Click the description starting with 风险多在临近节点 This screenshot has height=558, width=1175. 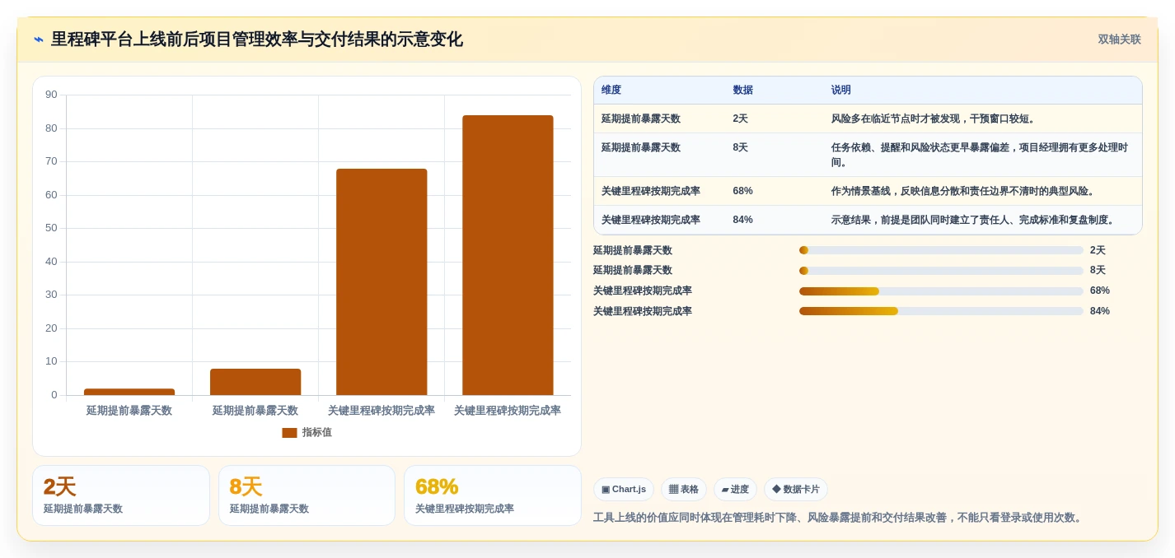click(935, 119)
